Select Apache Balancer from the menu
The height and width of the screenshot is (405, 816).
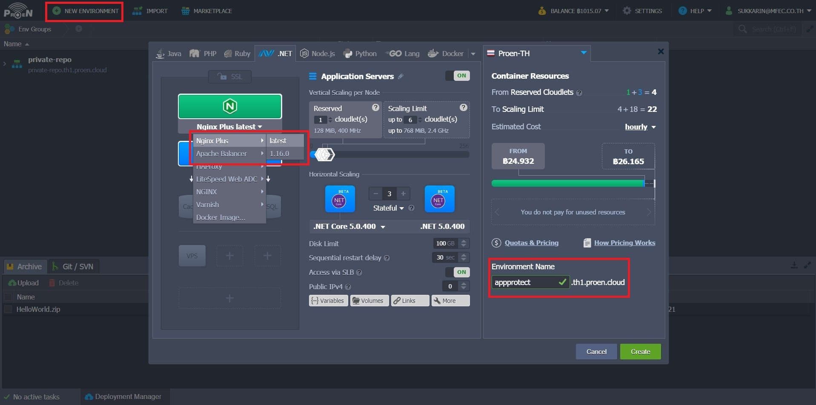(x=221, y=154)
